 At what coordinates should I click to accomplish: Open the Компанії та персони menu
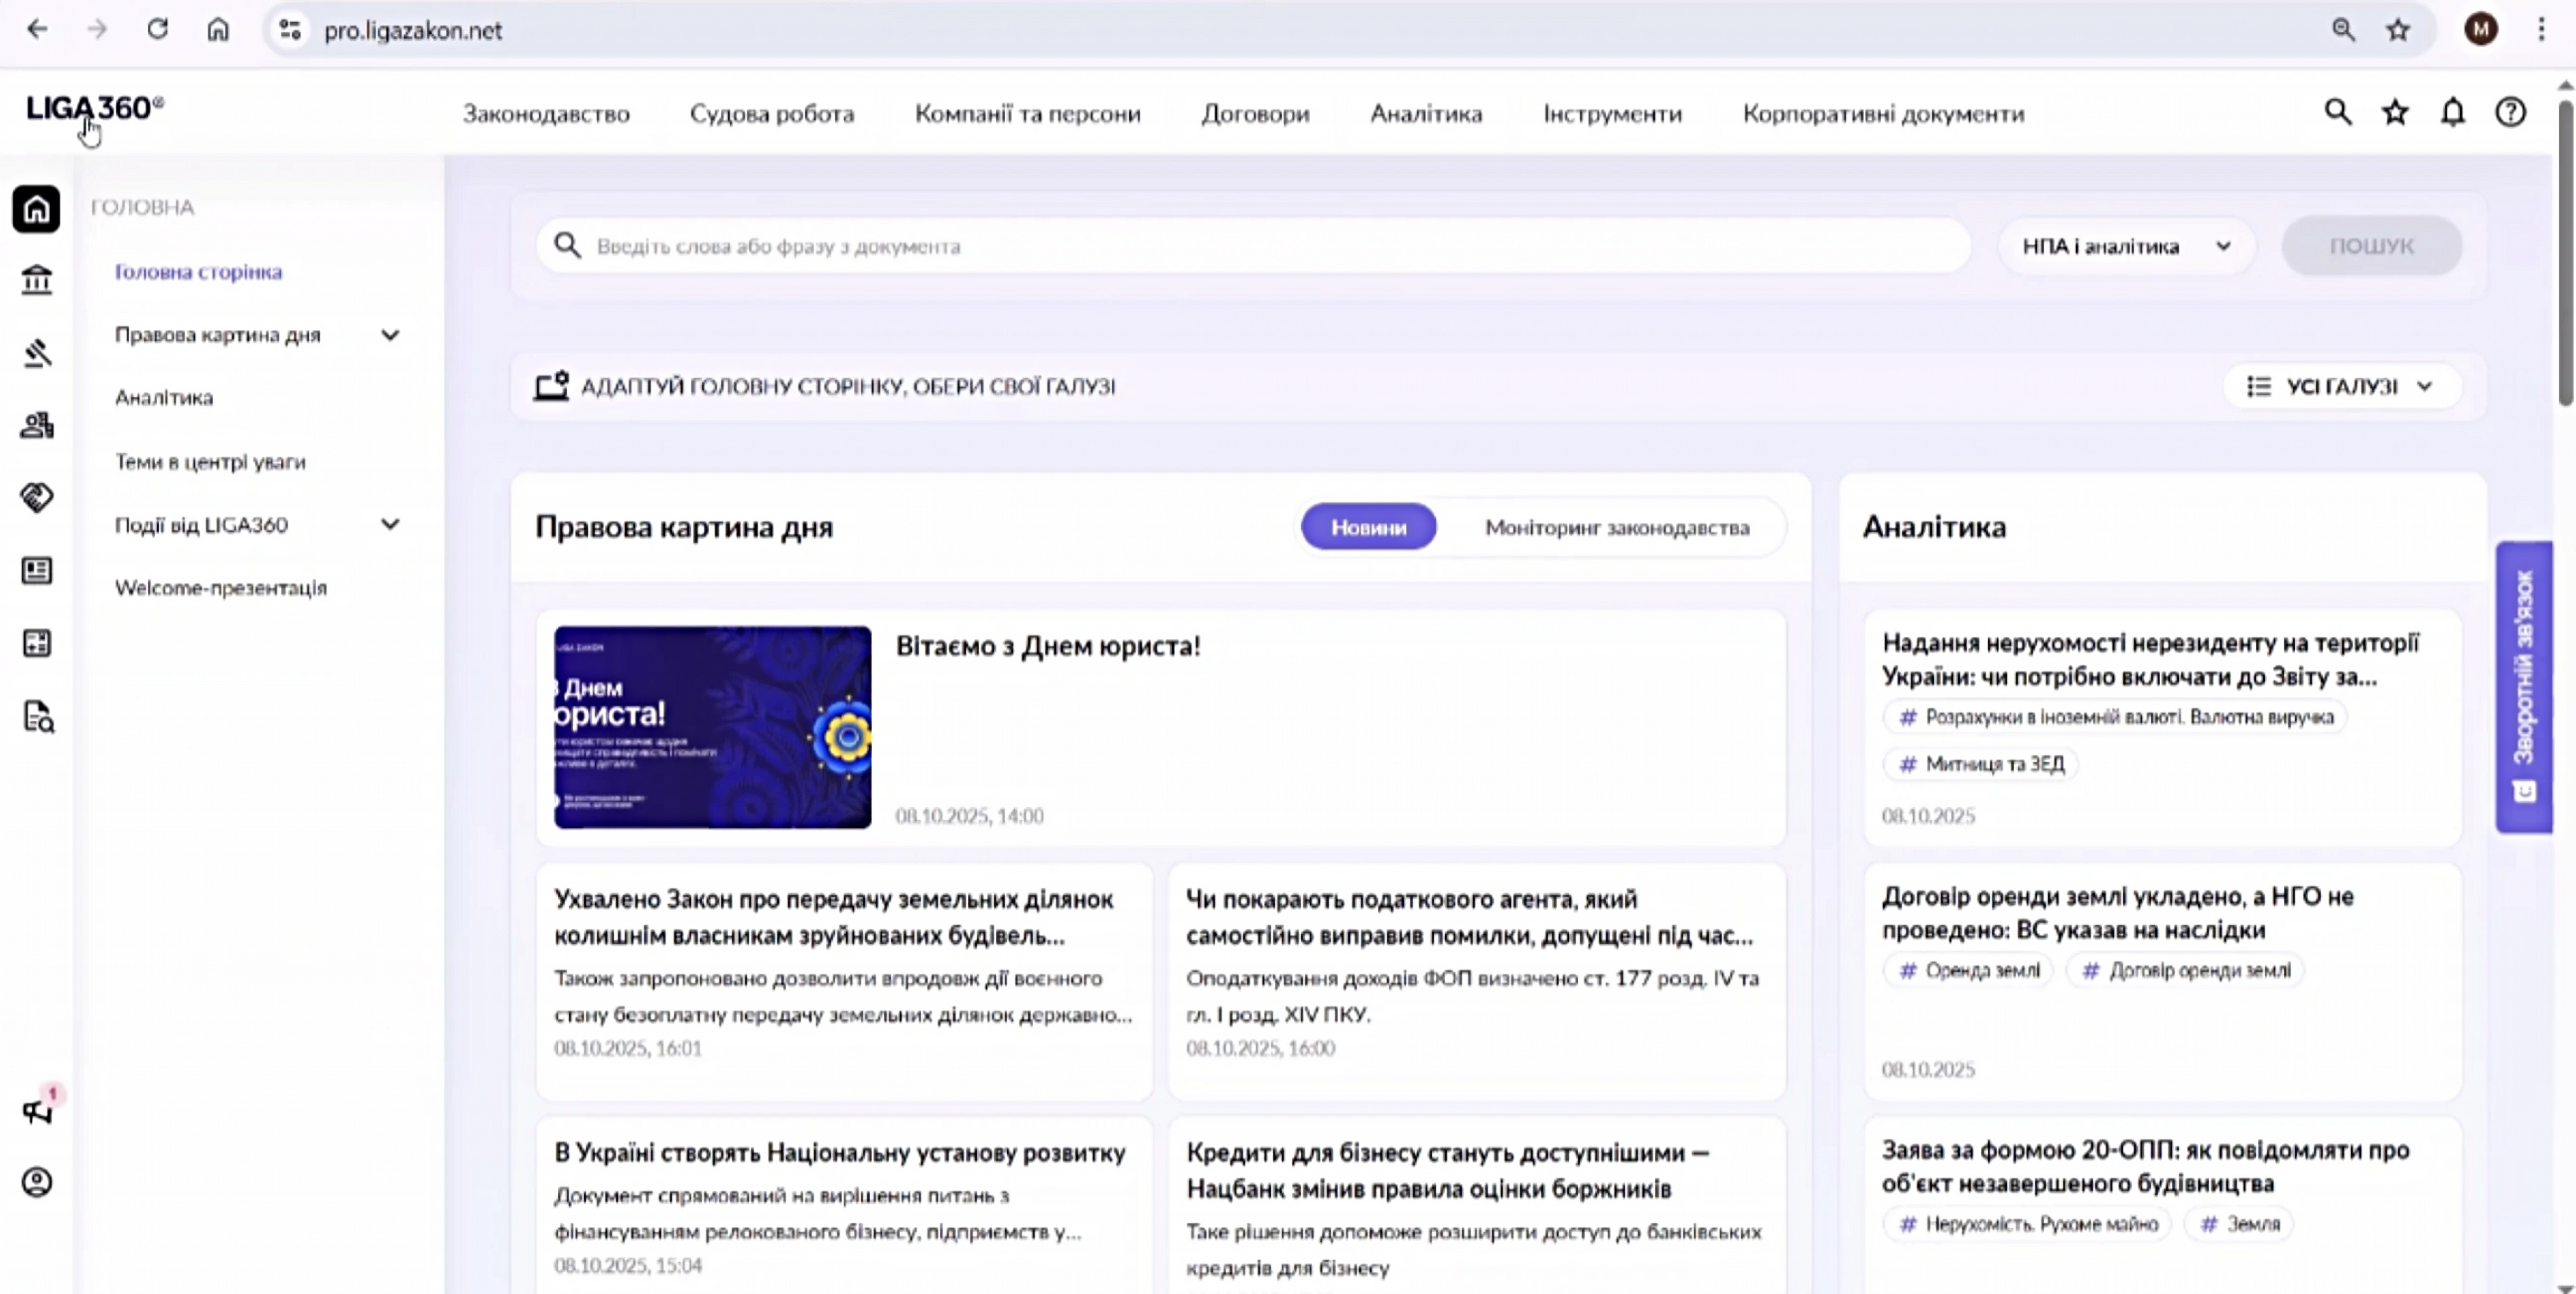[1027, 114]
